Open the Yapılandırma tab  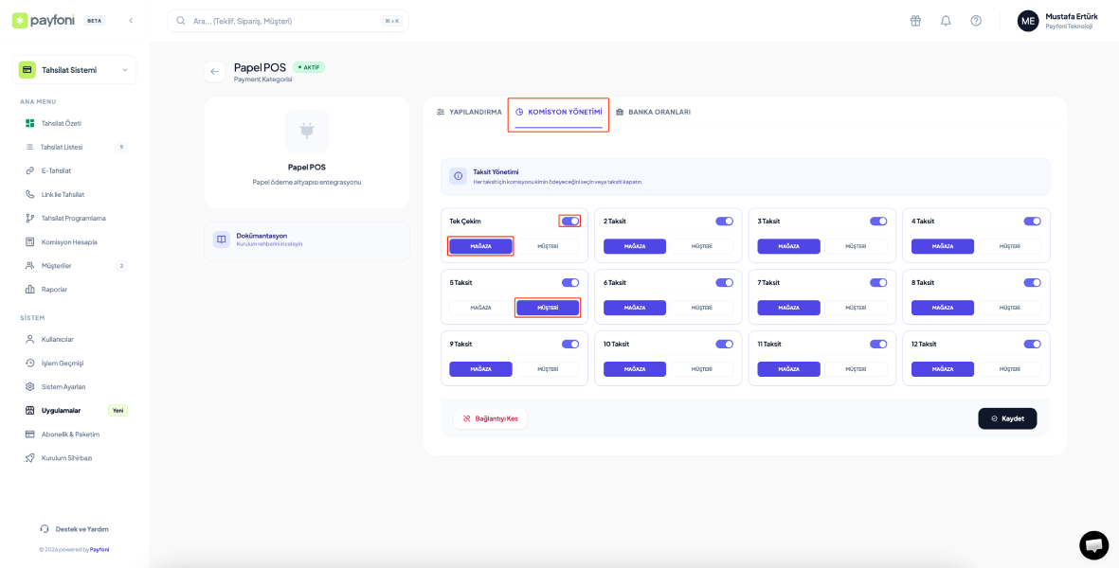point(469,112)
